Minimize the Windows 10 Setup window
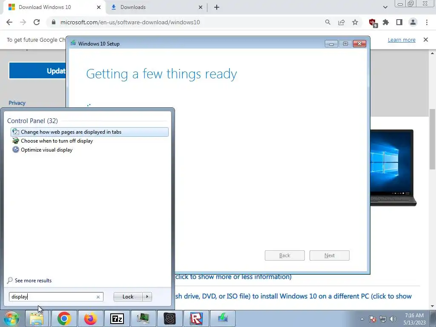 click(x=331, y=44)
